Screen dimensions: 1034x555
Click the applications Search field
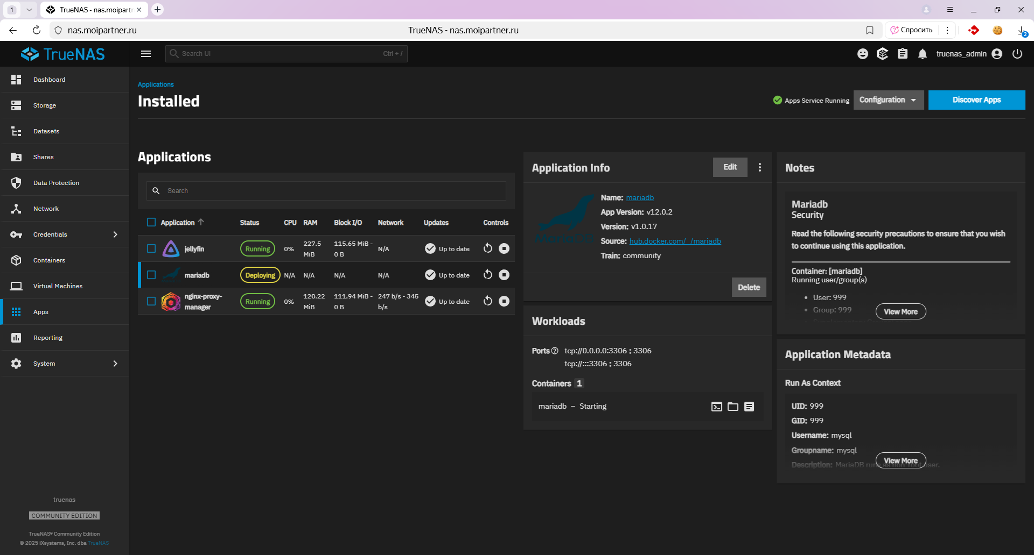click(334, 191)
